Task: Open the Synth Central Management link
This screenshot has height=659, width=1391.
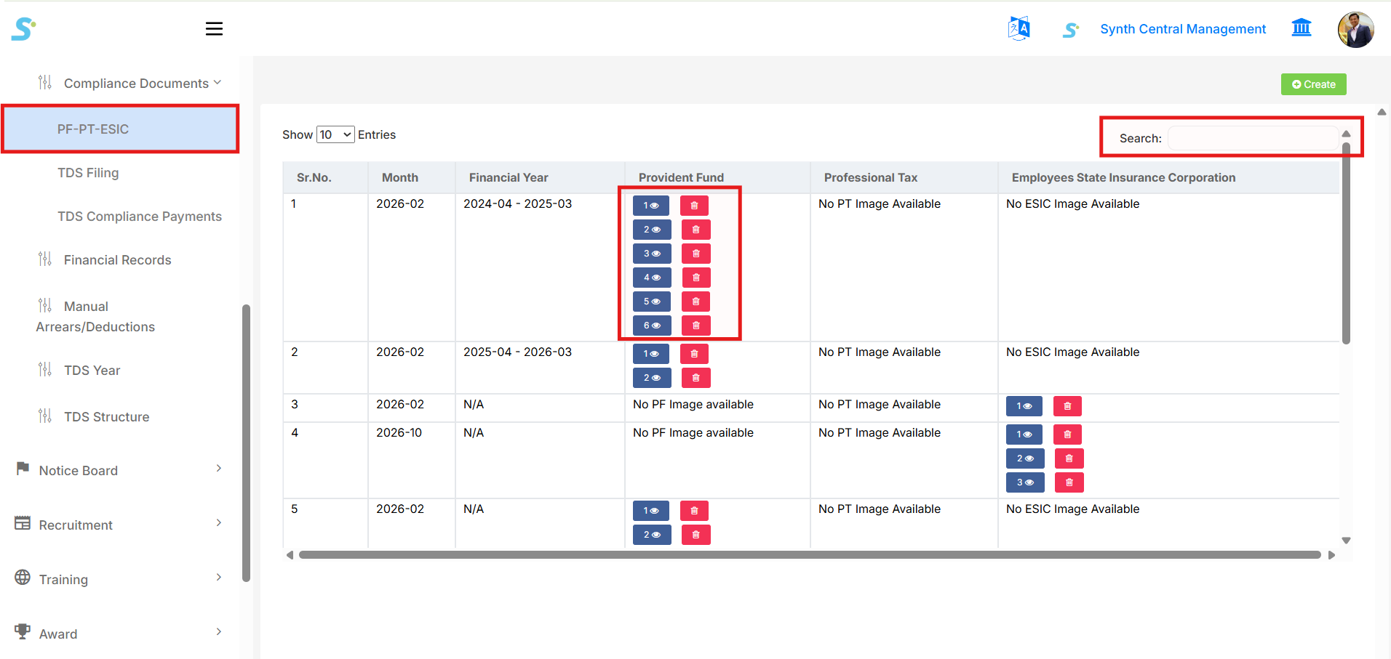Action: tap(1182, 29)
